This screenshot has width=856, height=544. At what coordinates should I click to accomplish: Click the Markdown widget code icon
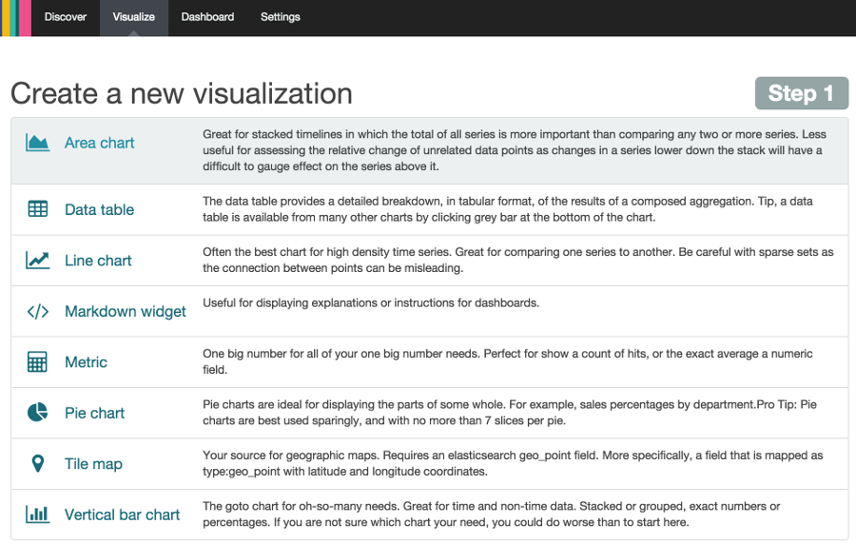coord(37,312)
